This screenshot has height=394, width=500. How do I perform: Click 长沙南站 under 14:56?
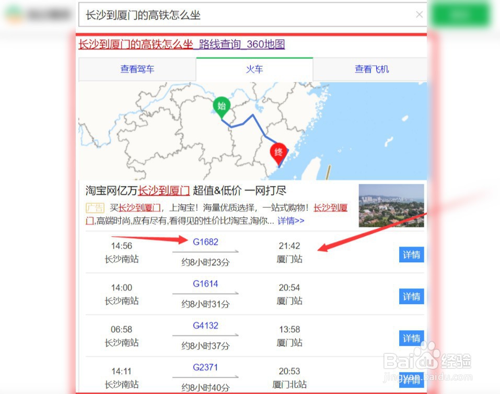pos(122,259)
